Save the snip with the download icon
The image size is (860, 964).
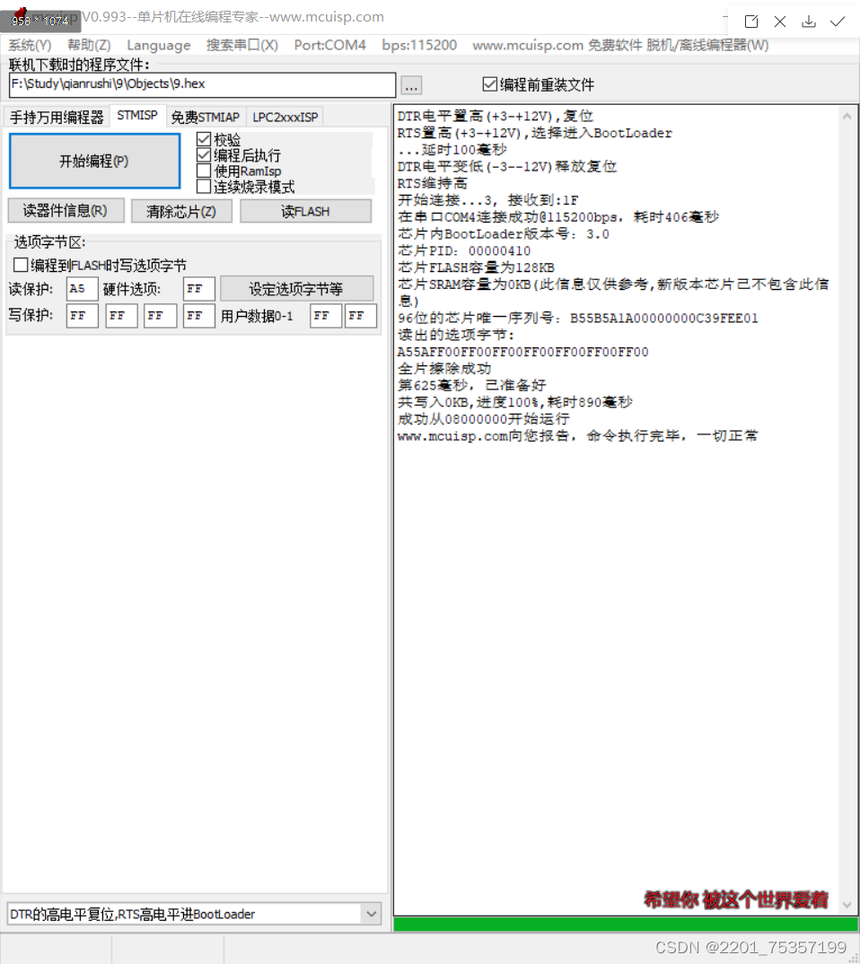click(809, 22)
